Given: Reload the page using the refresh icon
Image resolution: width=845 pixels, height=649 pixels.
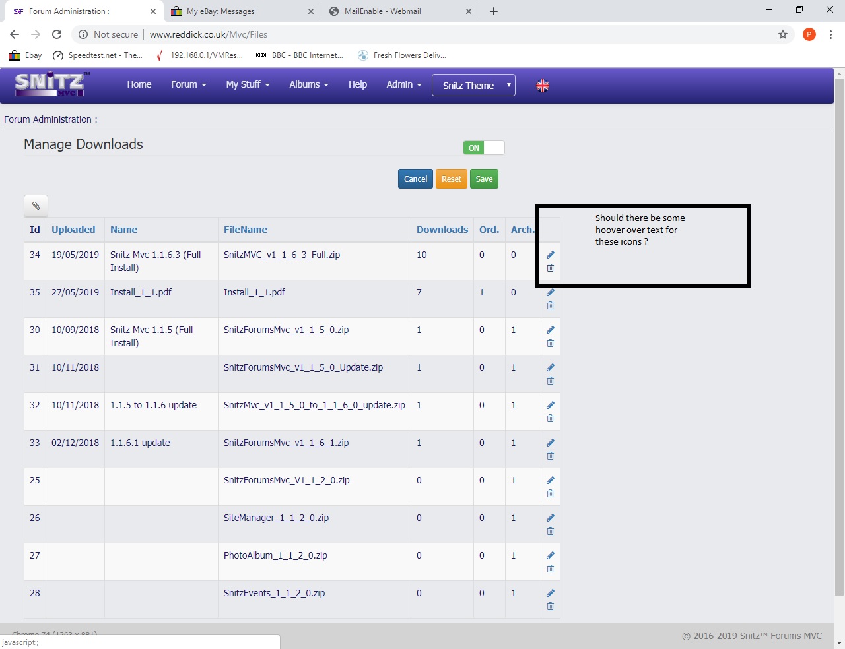Looking at the screenshot, I should [x=57, y=34].
